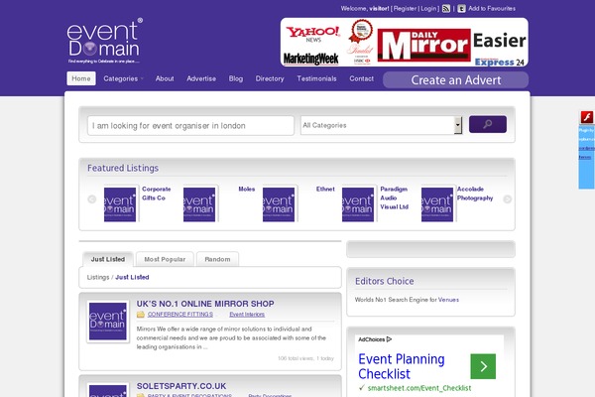Click the Editors Choice heading
595x397 pixels.
coord(385,281)
